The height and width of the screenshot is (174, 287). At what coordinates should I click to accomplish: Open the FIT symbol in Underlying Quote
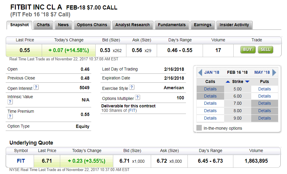coord(21,161)
